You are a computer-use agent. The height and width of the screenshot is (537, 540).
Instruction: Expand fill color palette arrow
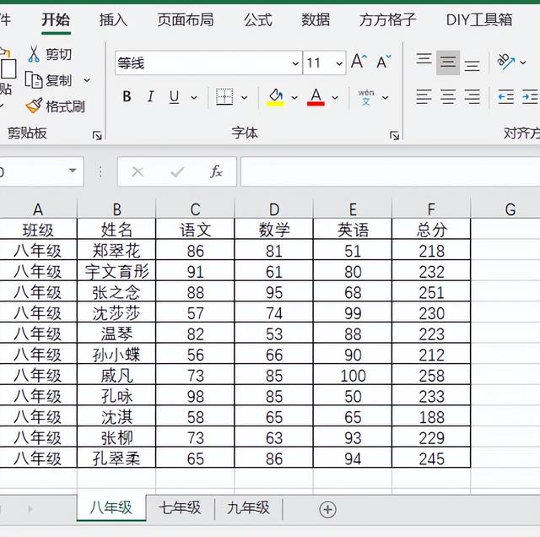click(294, 98)
